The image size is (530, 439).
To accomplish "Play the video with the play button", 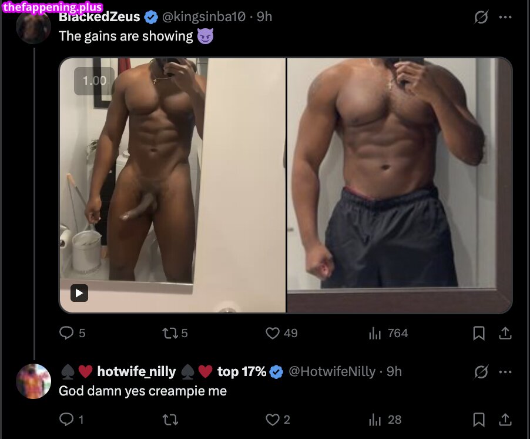I will point(79,293).
